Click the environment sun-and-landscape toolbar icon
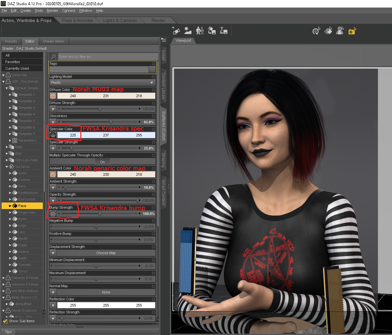Viewport: 392px width, 335px height. click(x=188, y=30)
